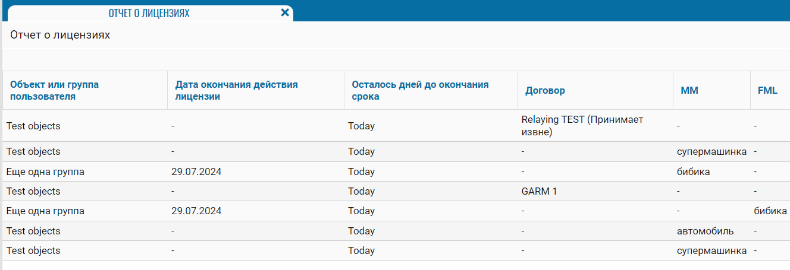Select "Test objects" in the GARM 1 row
790x270 pixels.
click(33, 191)
